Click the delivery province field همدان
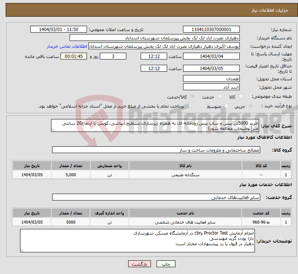Image resolution: width=298 pixels, height=274 pixels. (x=211, y=78)
